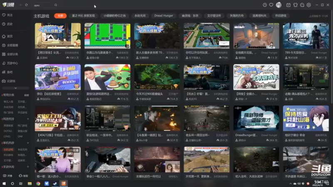This screenshot has height=187, width=333.
Task: Go back using the back arrow
Action: point(21,5)
